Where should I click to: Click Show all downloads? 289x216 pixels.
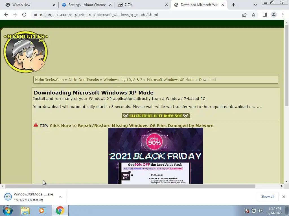[x=268, y=197]
